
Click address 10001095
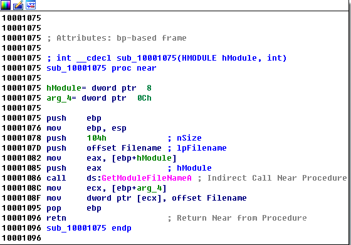tap(21, 208)
